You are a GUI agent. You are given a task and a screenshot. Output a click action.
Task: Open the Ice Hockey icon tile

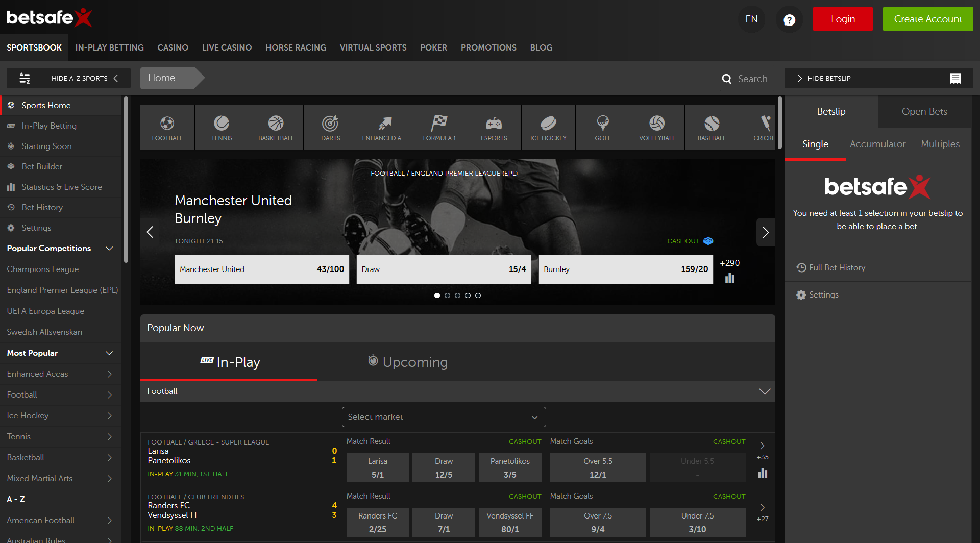[x=548, y=128]
